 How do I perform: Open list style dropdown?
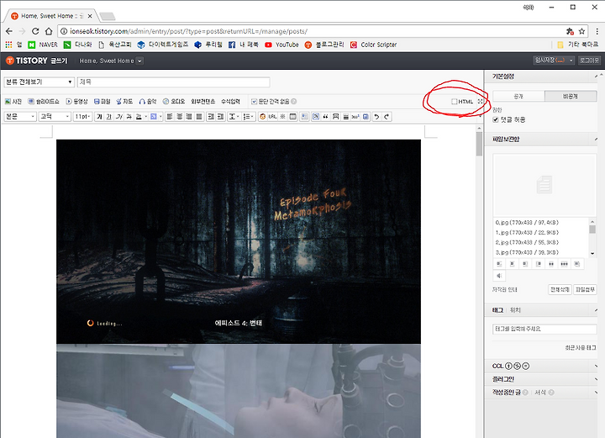[249, 117]
